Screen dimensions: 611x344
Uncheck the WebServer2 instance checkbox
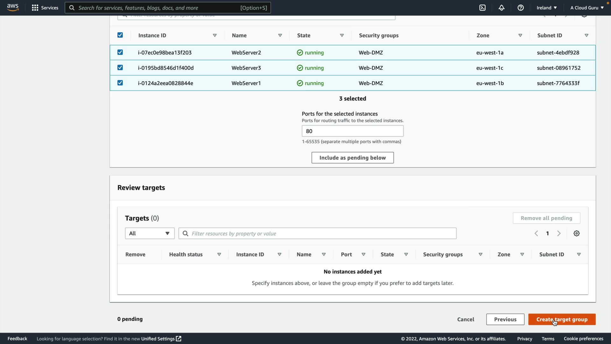pos(120,52)
